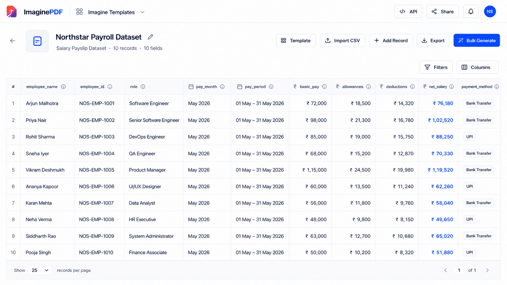The width and height of the screenshot is (507, 285).
Task: Start Bulk Generate
Action: (477, 40)
